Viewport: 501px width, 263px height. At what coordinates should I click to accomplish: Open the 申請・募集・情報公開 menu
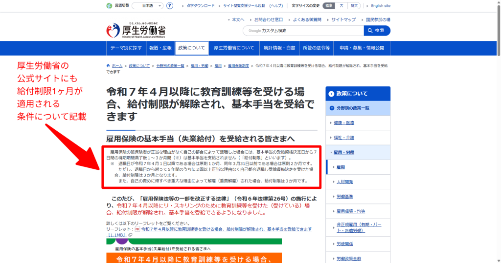point(362,48)
